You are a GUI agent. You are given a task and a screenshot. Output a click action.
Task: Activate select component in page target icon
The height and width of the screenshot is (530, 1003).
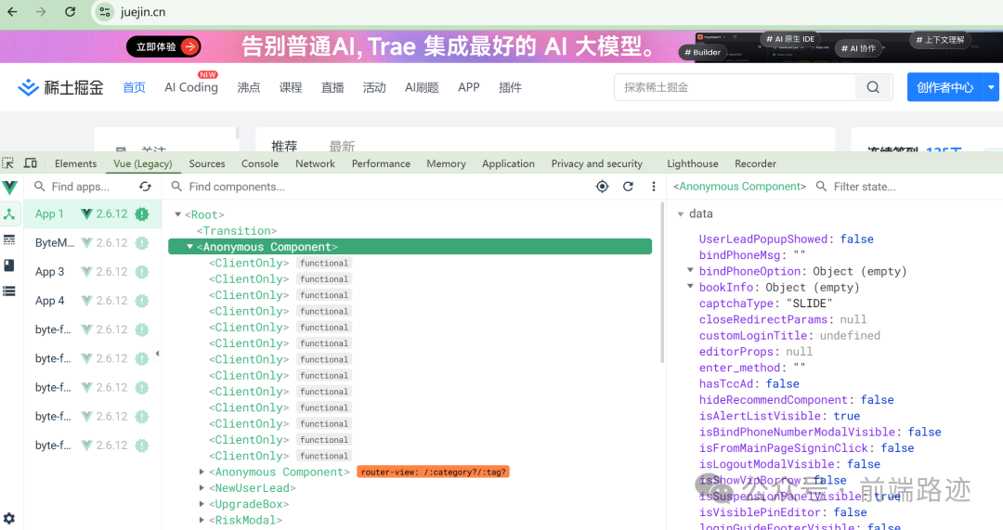pyautogui.click(x=602, y=187)
